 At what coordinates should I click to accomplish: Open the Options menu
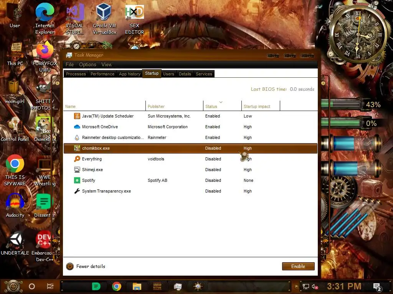[x=88, y=64]
